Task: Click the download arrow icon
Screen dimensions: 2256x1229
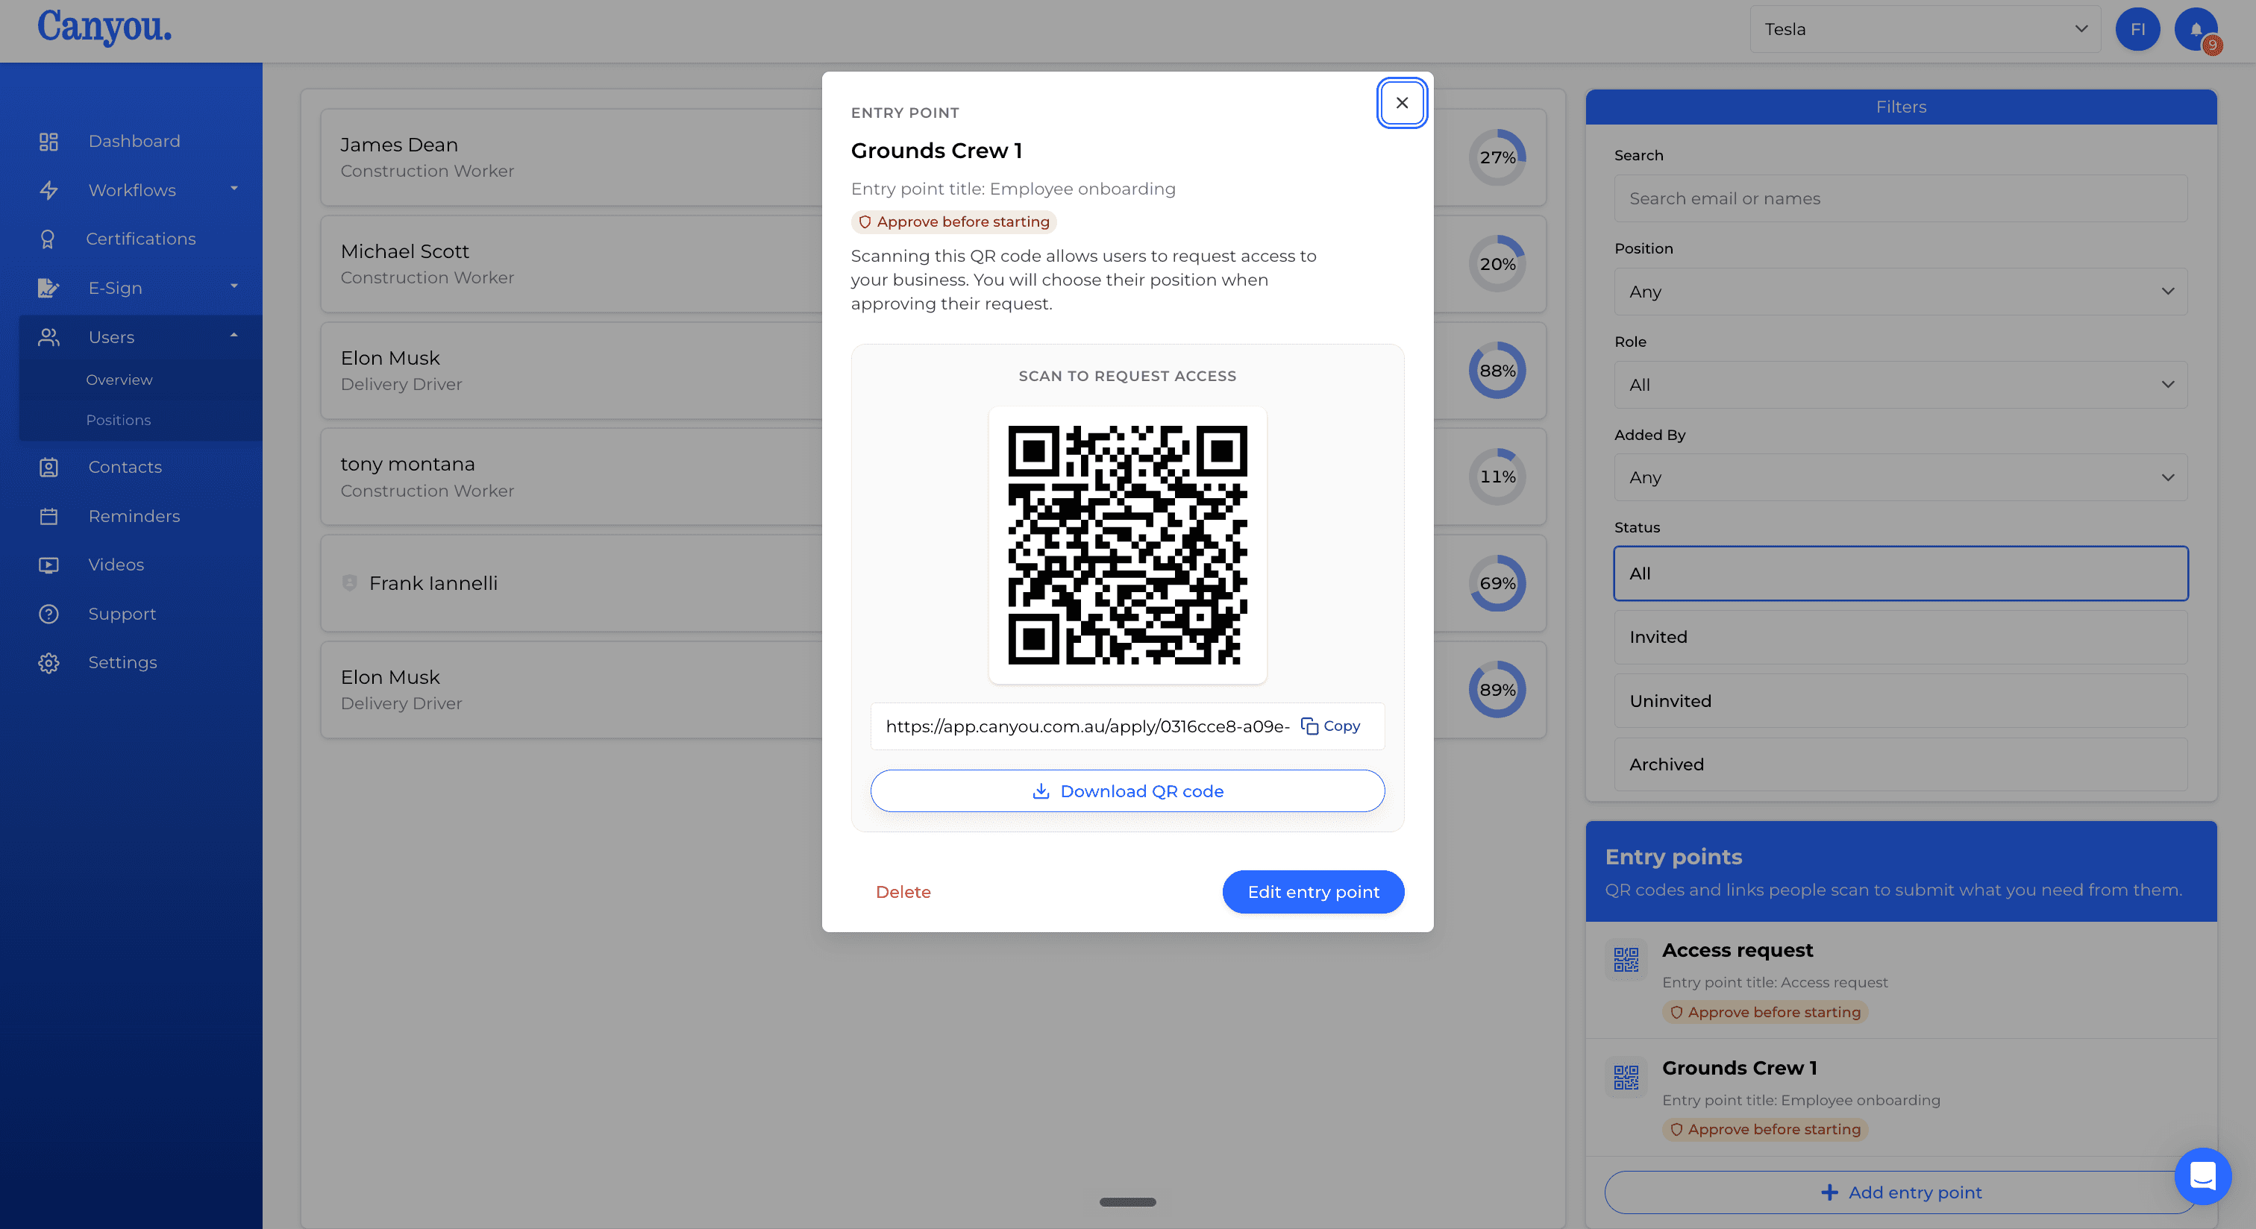Action: click(1041, 790)
